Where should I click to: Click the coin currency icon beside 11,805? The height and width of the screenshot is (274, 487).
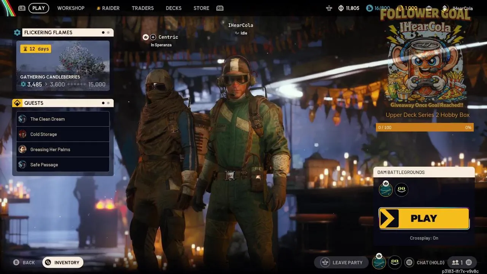click(x=341, y=8)
